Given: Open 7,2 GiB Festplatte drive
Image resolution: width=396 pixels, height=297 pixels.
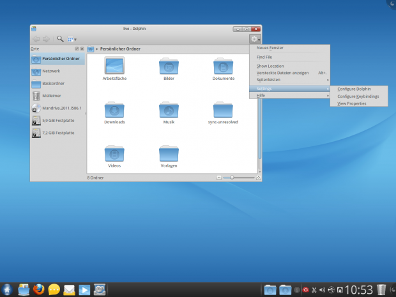Looking at the screenshot, I should (x=58, y=133).
